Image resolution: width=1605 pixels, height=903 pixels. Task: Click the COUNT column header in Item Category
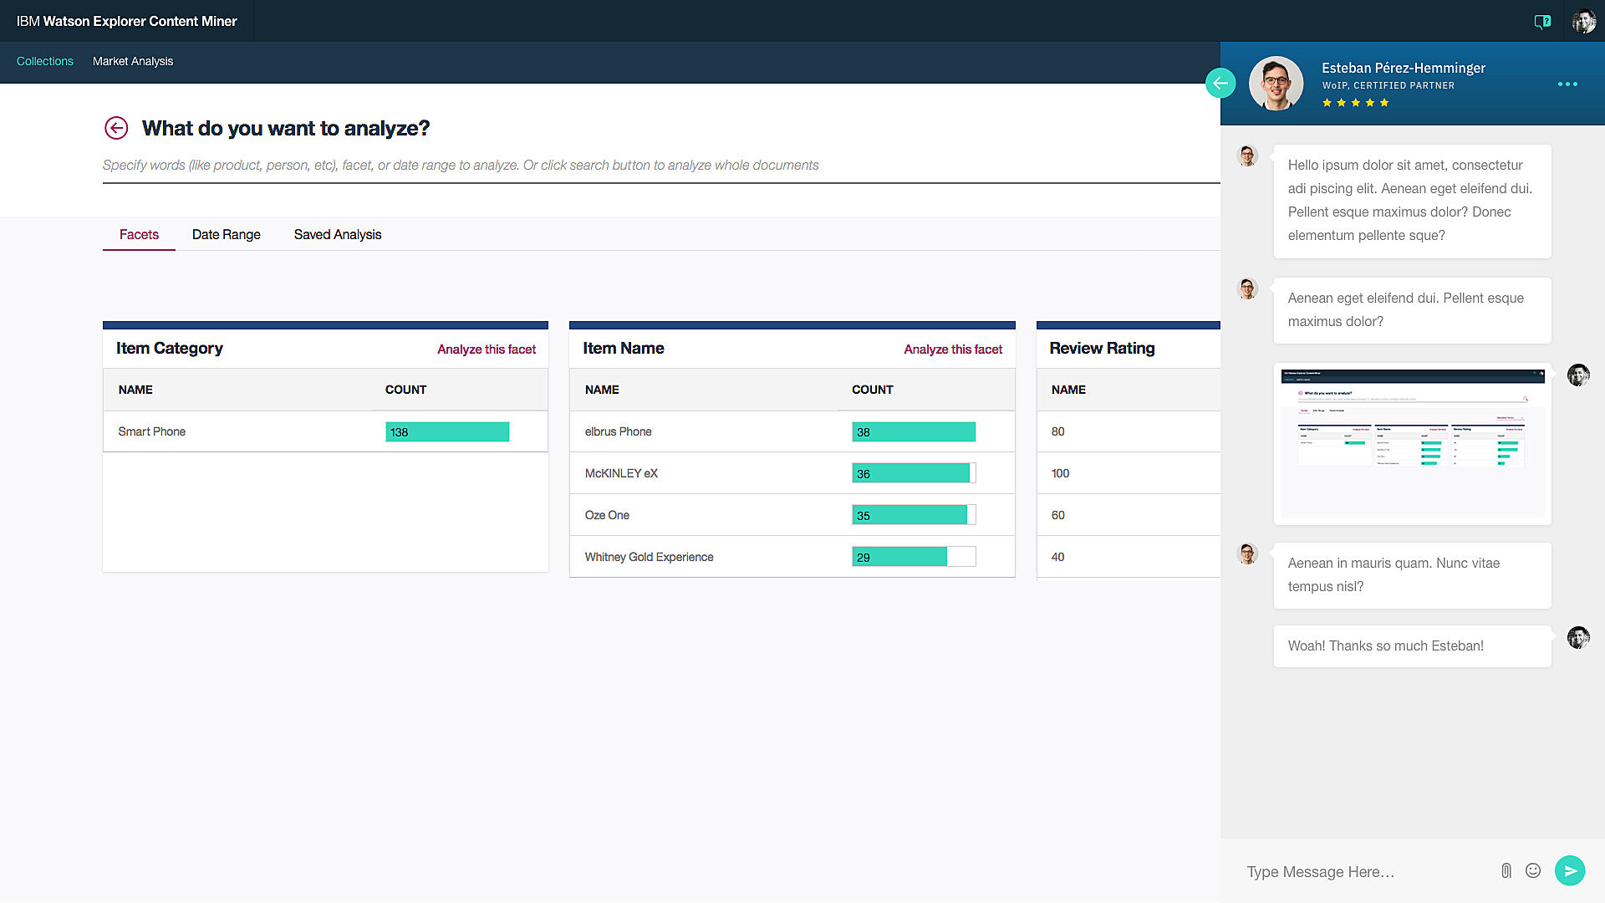[x=405, y=390]
